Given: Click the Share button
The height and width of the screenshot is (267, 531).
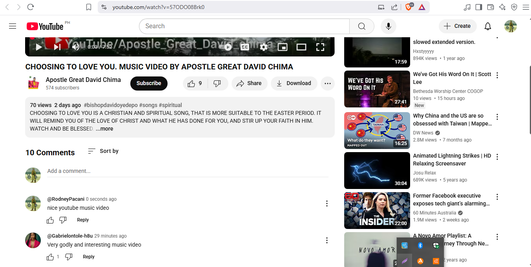Looking at the screenshot, I should [x=249, y=83].
